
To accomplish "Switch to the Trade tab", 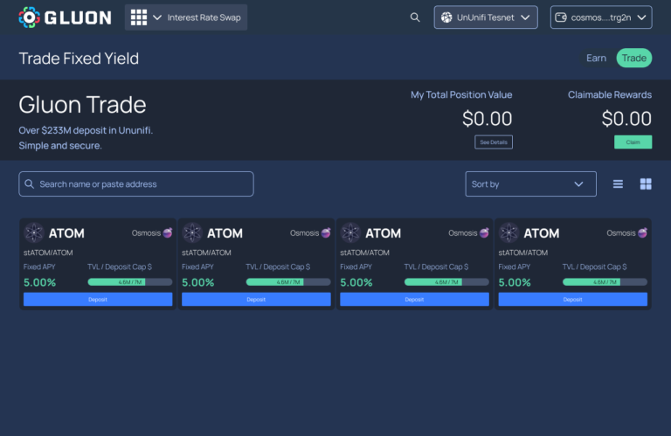I will [x=633, y=59].
